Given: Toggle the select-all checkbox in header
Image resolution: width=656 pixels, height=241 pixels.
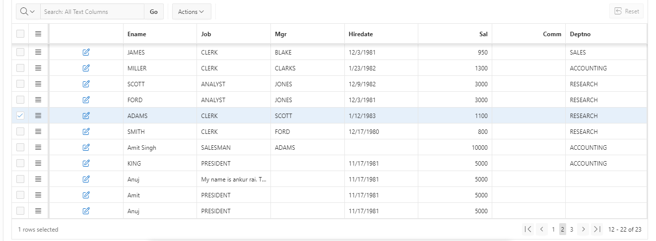Looking at the screenshot, I should point(20,34).
